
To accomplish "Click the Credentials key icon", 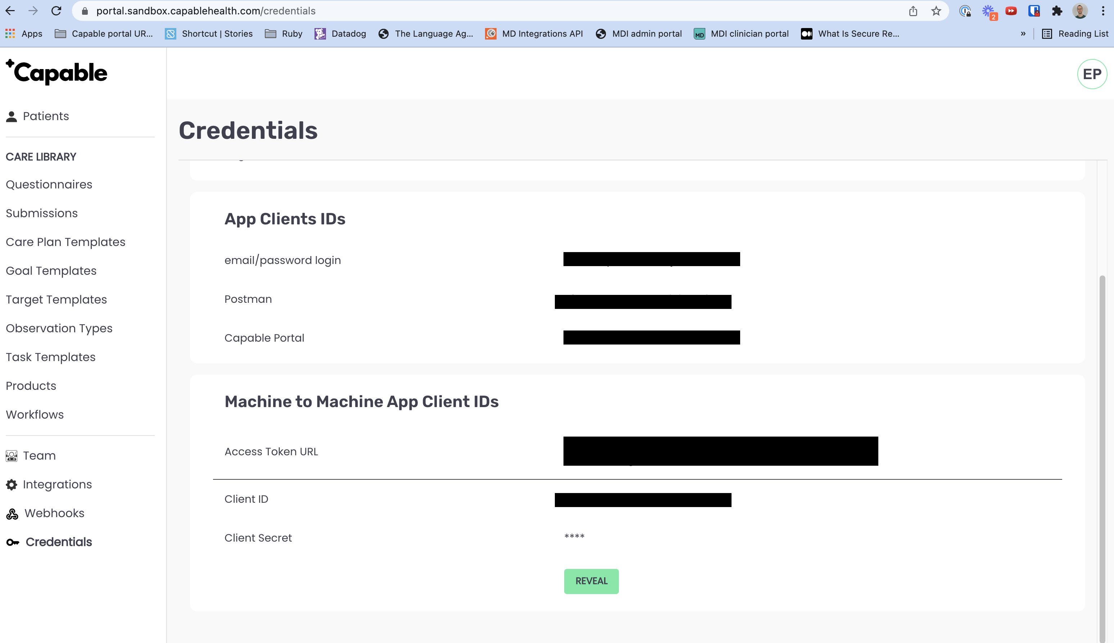I will 12,542.
